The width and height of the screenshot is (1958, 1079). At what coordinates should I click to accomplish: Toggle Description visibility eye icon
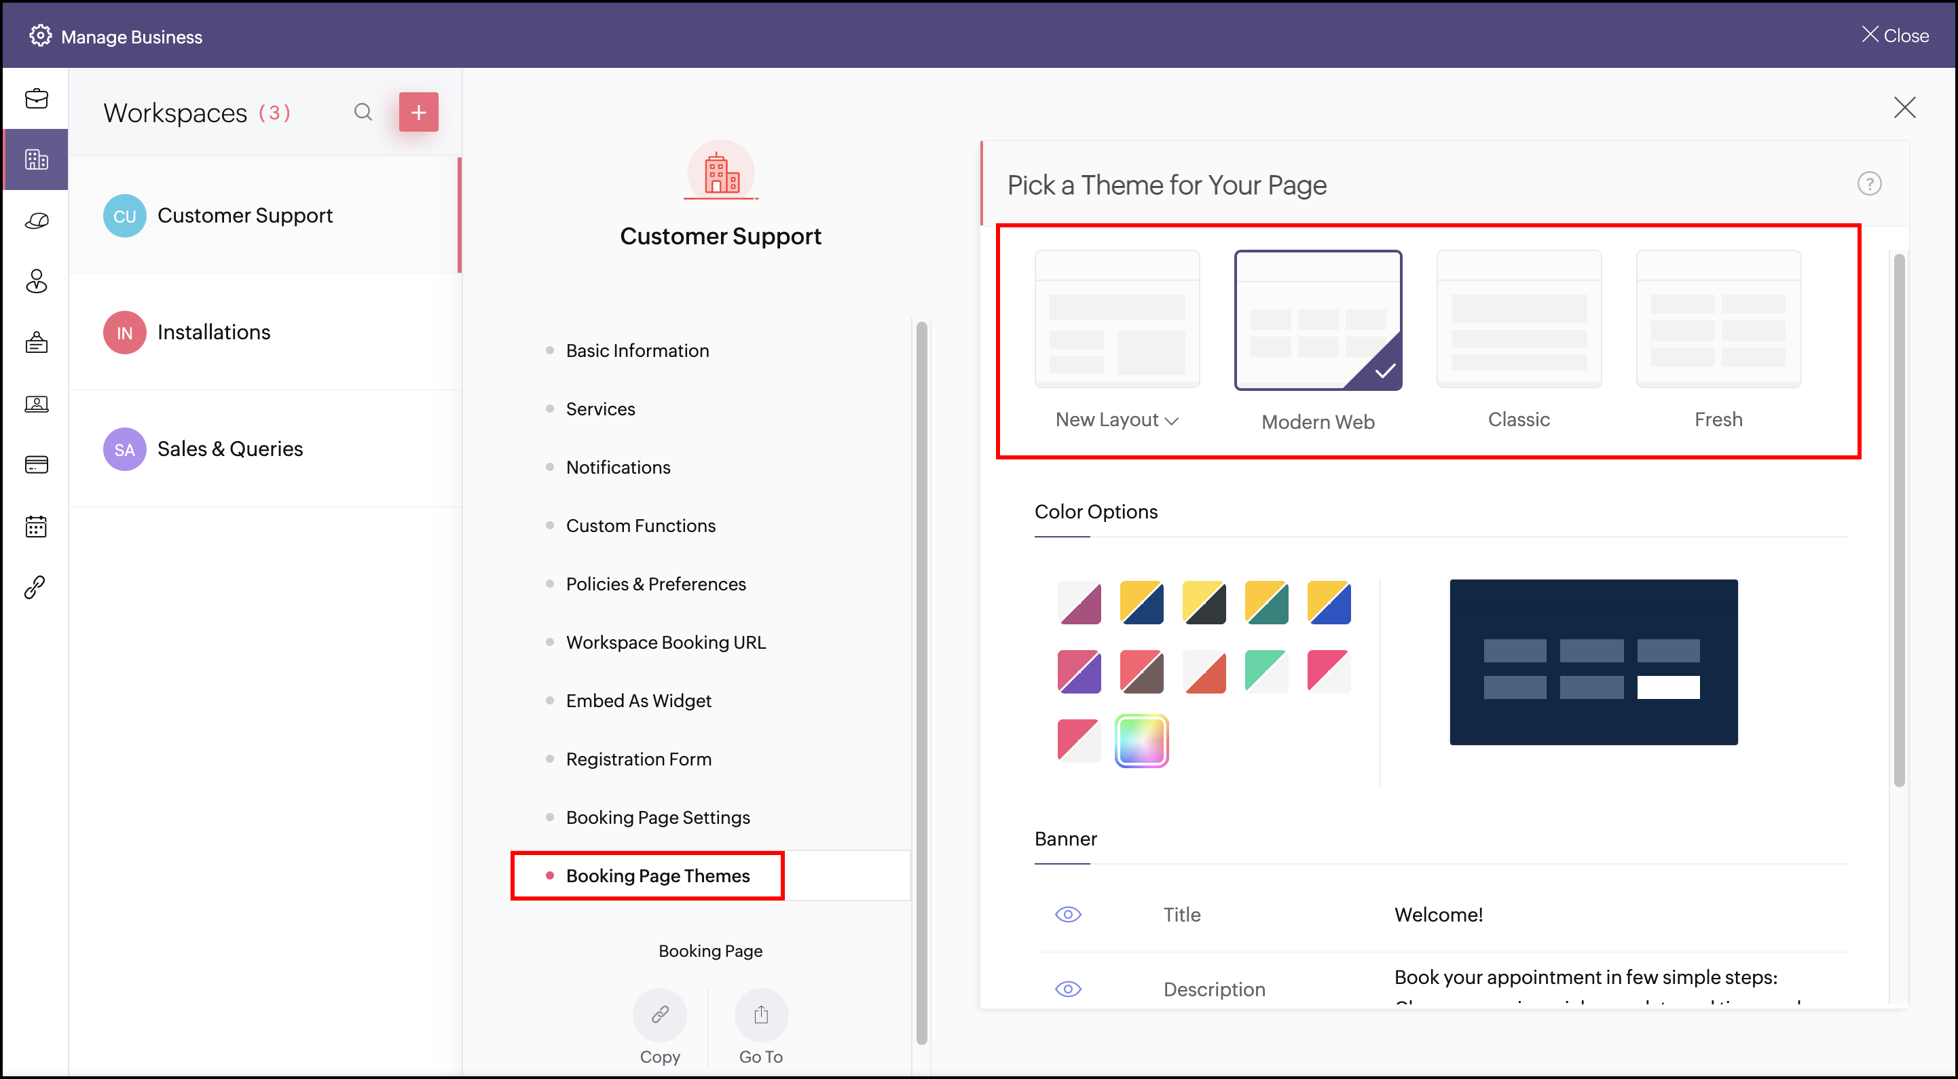click(x=1067, y=989)
